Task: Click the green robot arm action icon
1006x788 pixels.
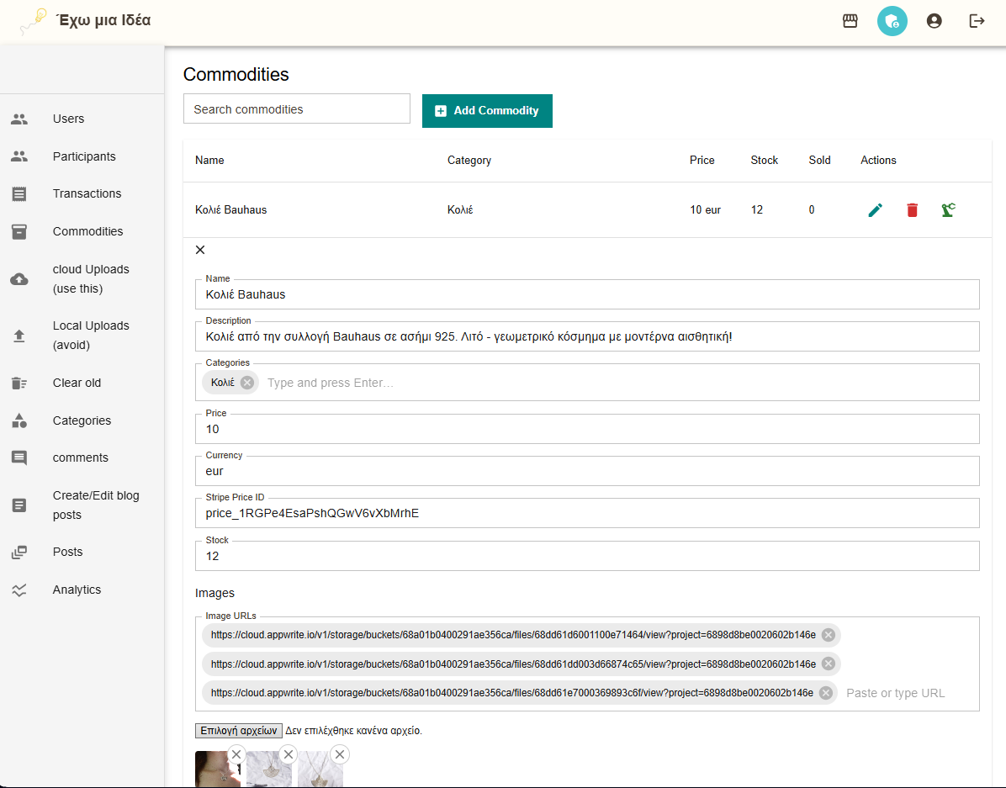Action: pyautogui.click(x=948, y=210)
